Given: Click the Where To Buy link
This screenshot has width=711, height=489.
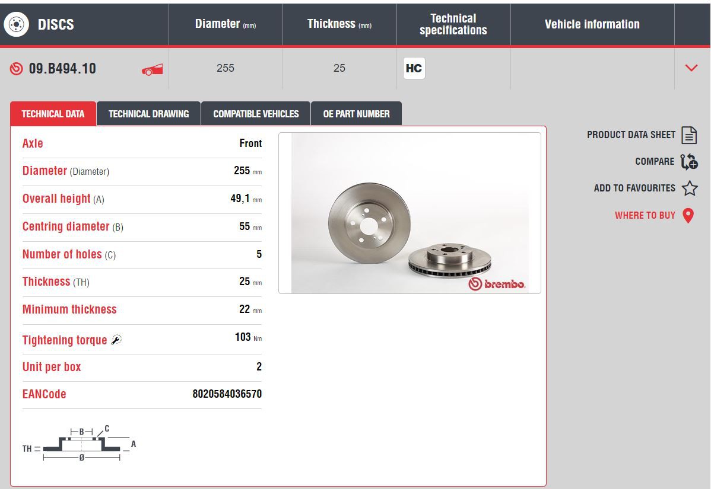Looking at the screenshot, I should coord(645,216).
